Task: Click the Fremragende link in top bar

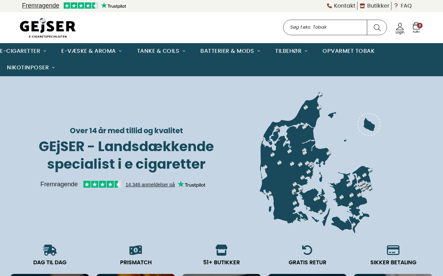Action: pos(40,6)
